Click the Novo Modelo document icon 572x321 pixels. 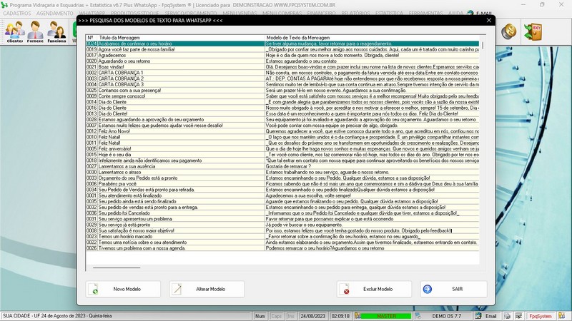tap(94, 289)
